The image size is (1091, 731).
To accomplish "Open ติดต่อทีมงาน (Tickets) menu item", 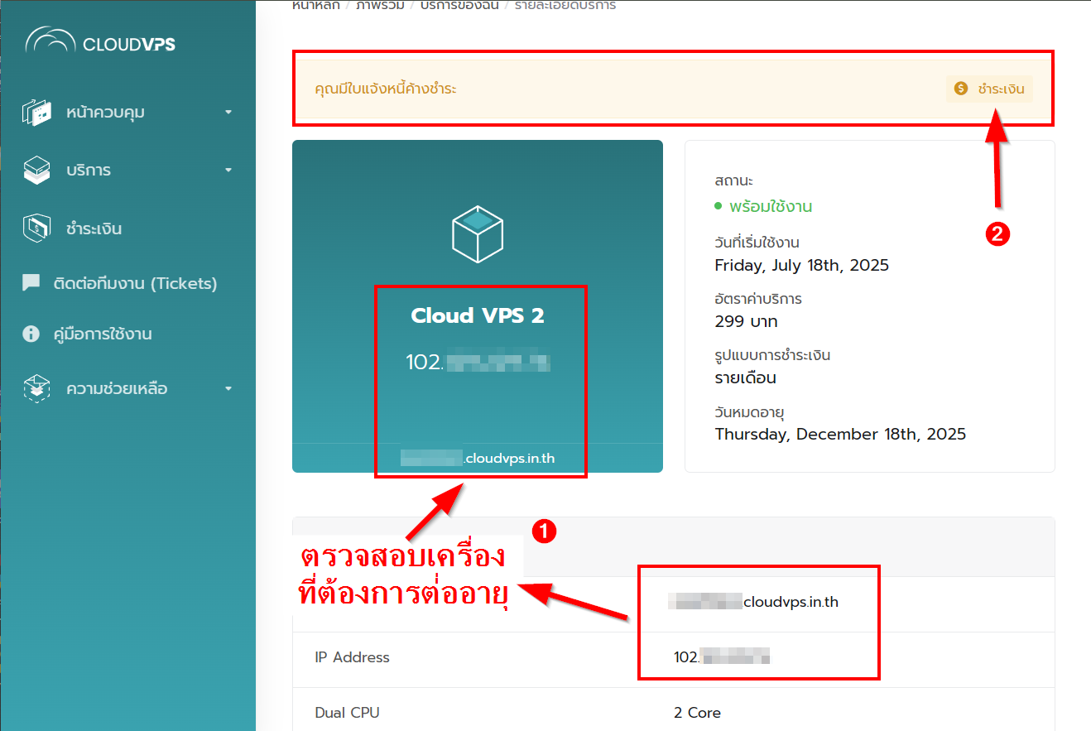I will 141,283.
